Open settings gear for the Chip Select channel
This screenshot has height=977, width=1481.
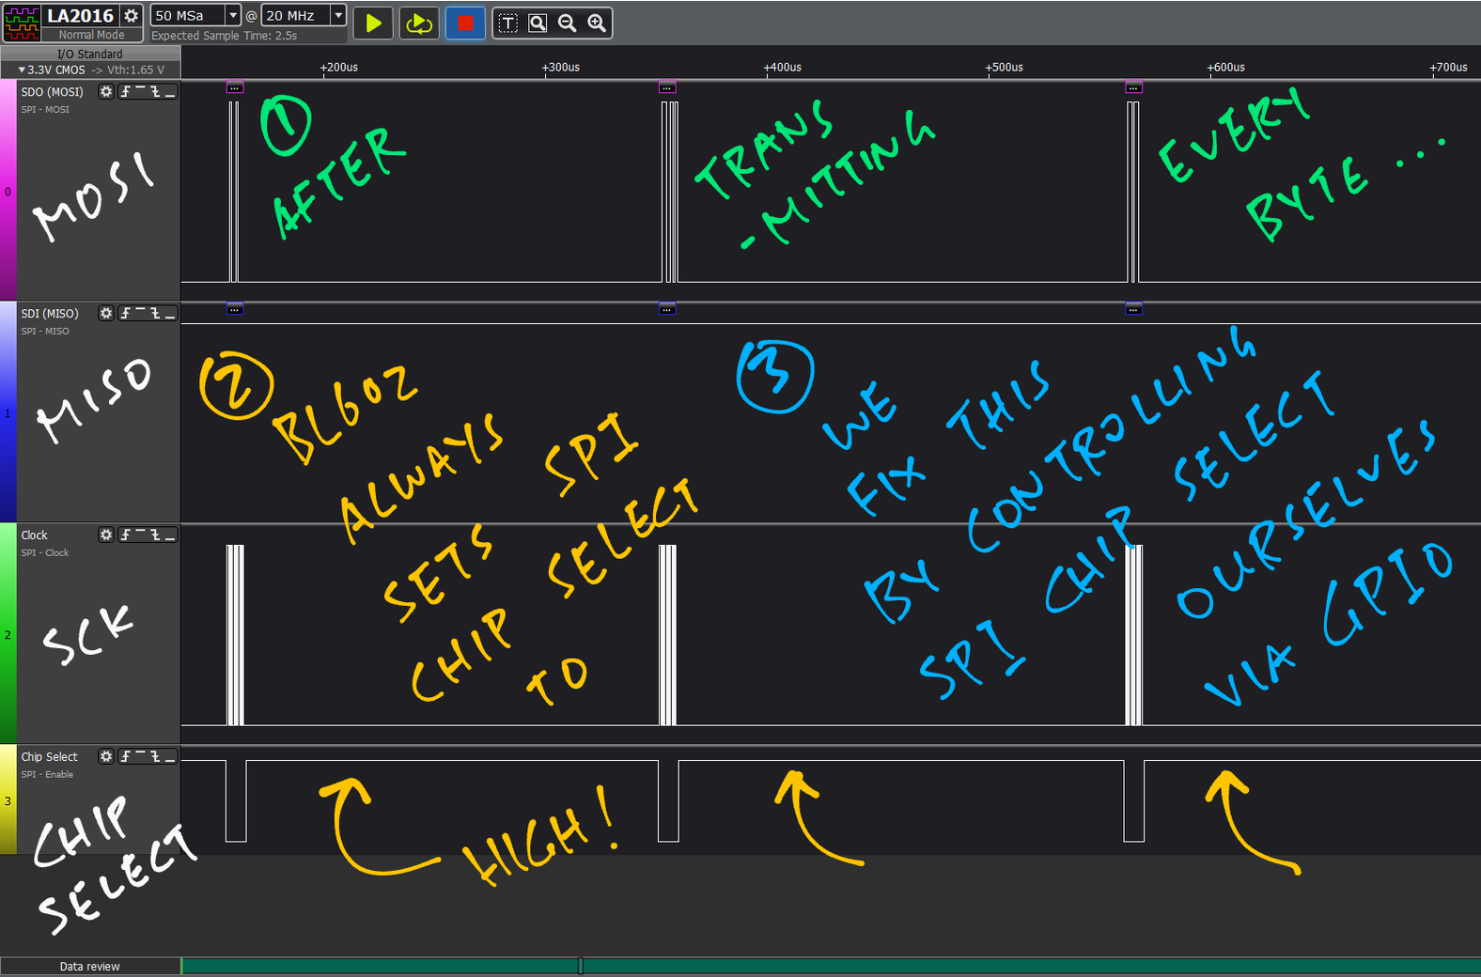pos(106,756)
